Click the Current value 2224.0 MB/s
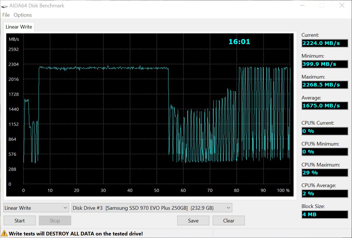This screenshot has height=238, width=352. coord(325,43)
